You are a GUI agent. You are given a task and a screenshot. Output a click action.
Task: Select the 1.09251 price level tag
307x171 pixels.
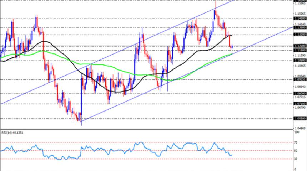(x=300, y=79)
